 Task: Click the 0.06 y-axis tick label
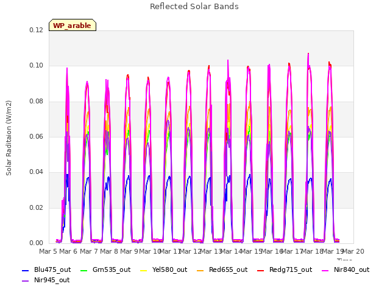[x=37, y=136]
